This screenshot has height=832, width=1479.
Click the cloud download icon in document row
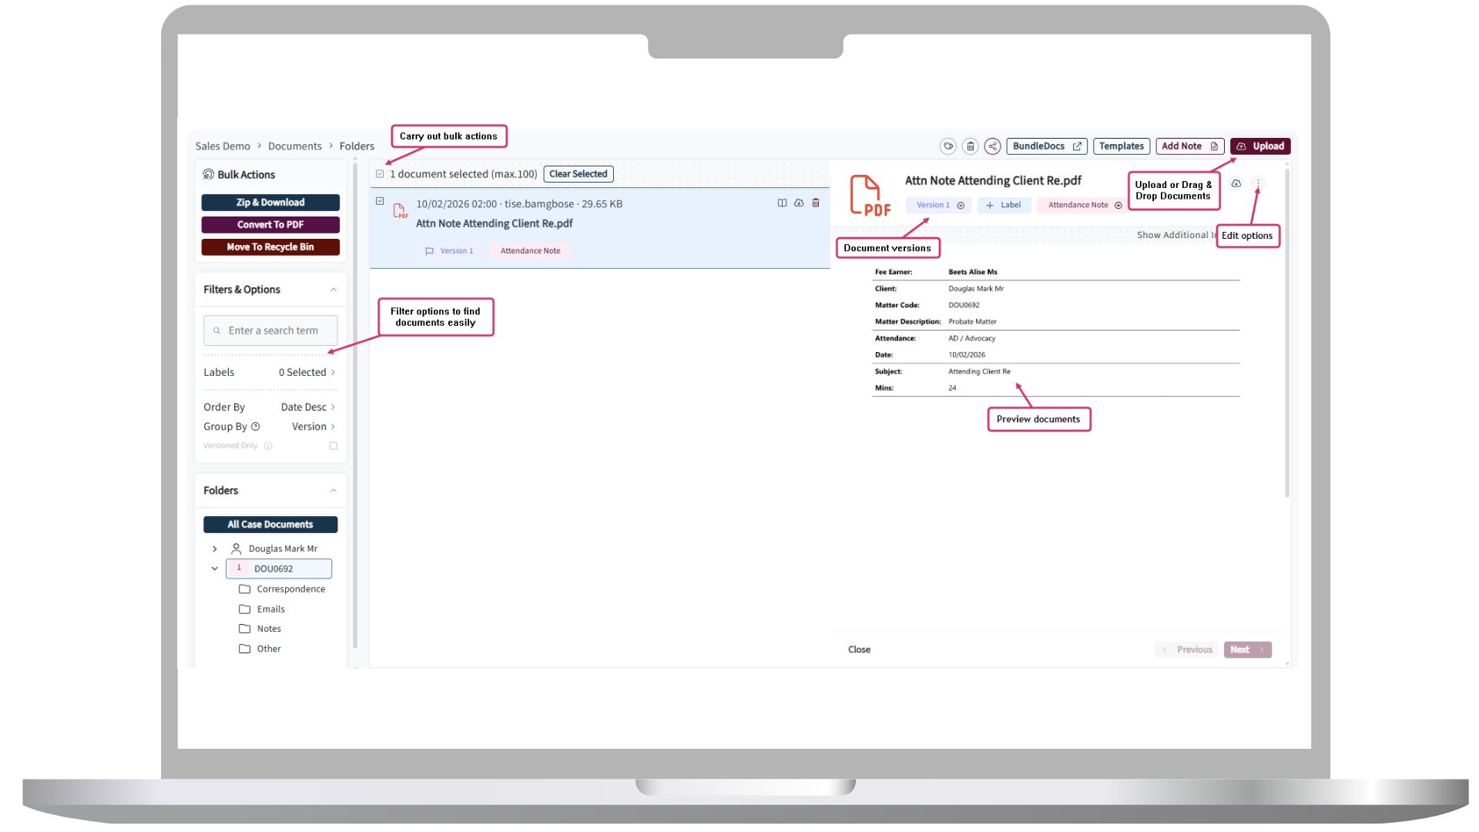(799, 203)
